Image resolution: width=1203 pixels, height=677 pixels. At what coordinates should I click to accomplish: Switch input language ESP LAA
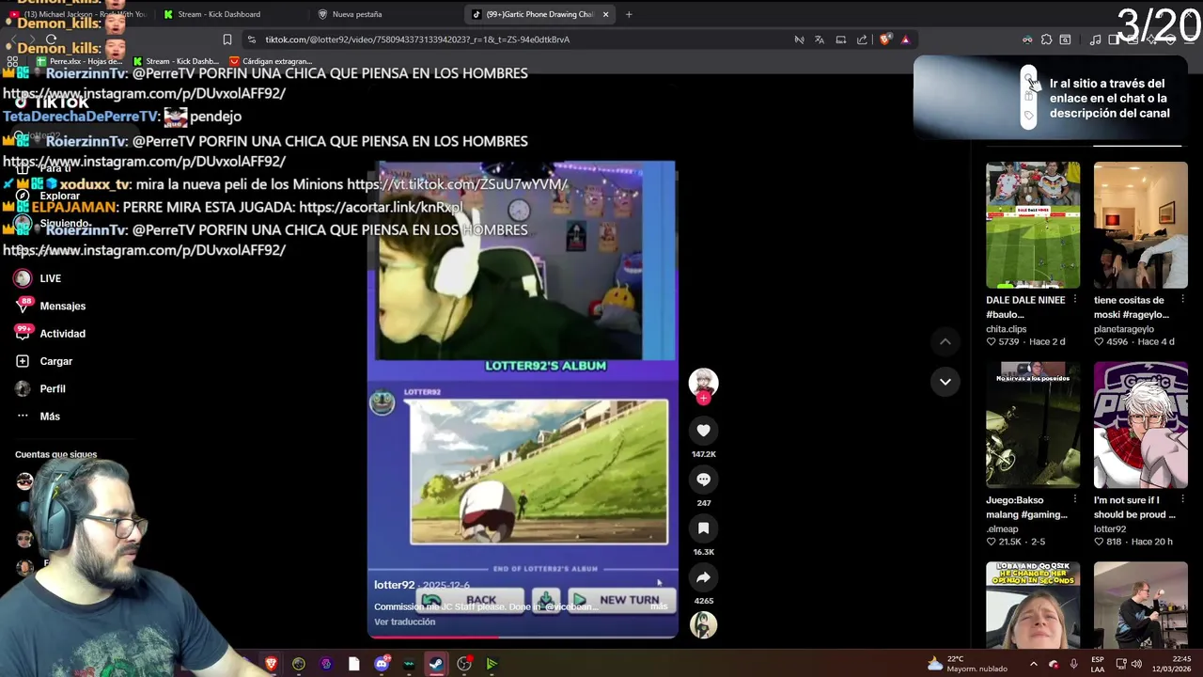1098,664
